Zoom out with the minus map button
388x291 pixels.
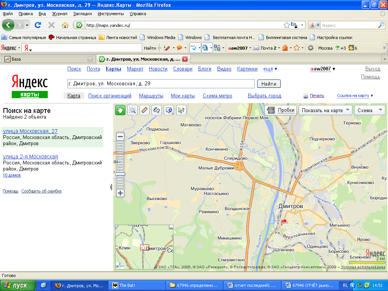click(120, 136)
